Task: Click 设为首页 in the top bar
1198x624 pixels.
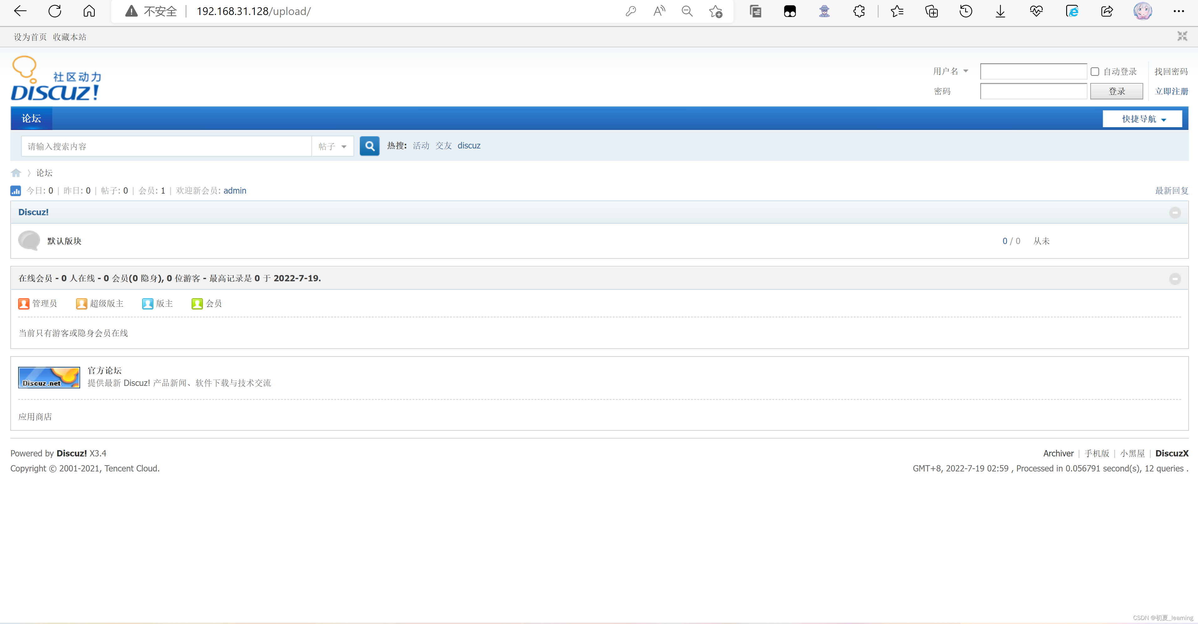Action: [30, 37]
